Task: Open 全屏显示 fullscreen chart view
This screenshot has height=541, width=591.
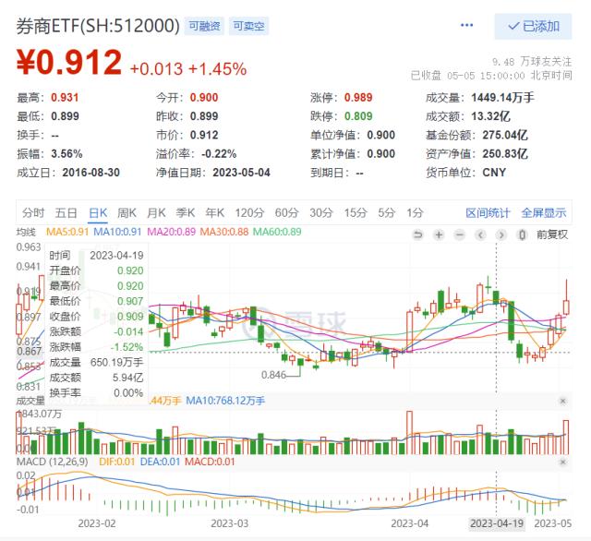Action: (544, 213)
